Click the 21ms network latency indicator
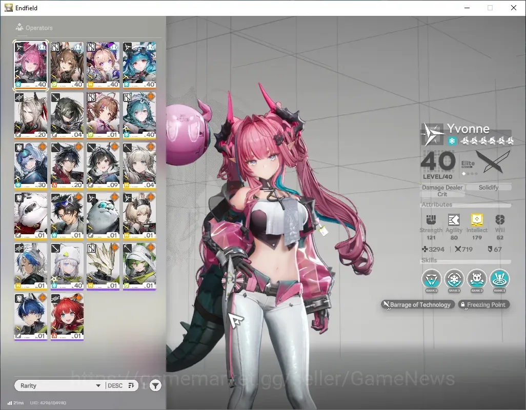 click(16, 403)
